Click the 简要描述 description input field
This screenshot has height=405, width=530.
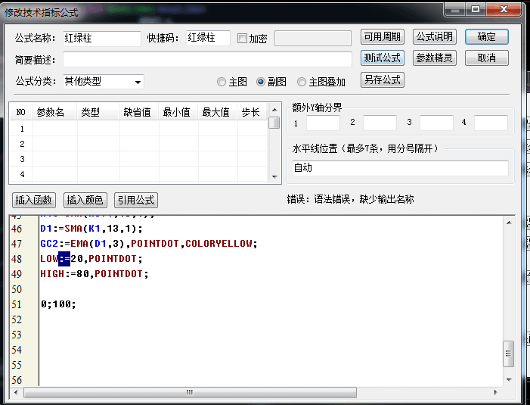click(207, 59)
